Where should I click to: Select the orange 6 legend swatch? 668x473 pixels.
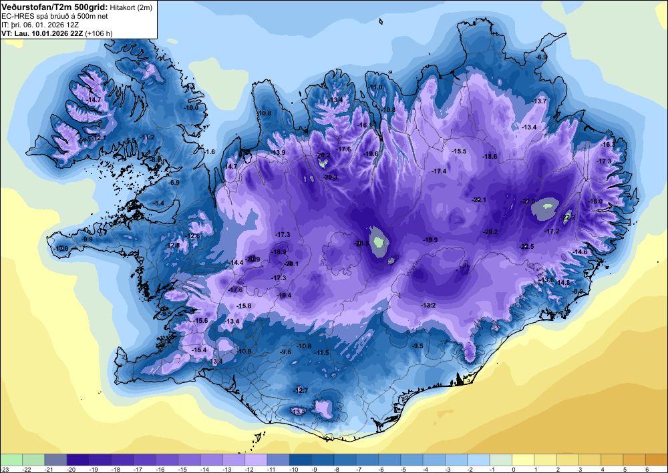[657, 460]
